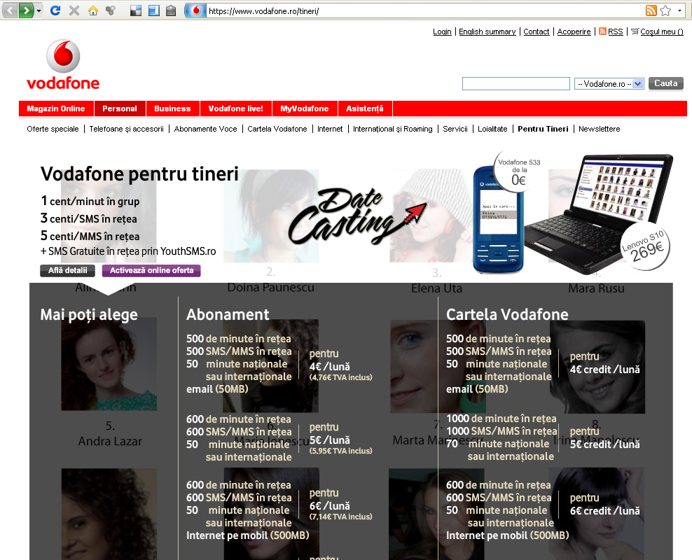Image resolution: width=692 pixels, height=560 pixels.
Task: Open the navigation history dropdown arrow
Action: (x=39, y=11)
